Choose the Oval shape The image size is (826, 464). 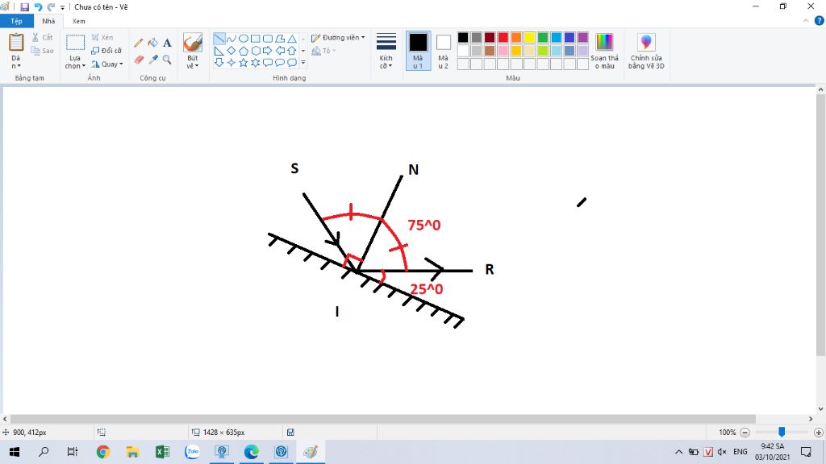point(244,39)
